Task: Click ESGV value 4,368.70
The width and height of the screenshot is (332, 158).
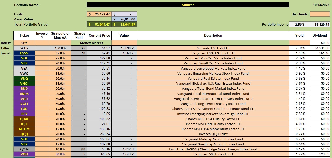Action: tap(124, 53)
